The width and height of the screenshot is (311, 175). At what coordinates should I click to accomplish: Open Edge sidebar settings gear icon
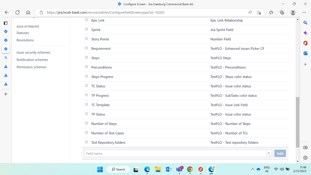pyautogui.click(x=305, y=158)
